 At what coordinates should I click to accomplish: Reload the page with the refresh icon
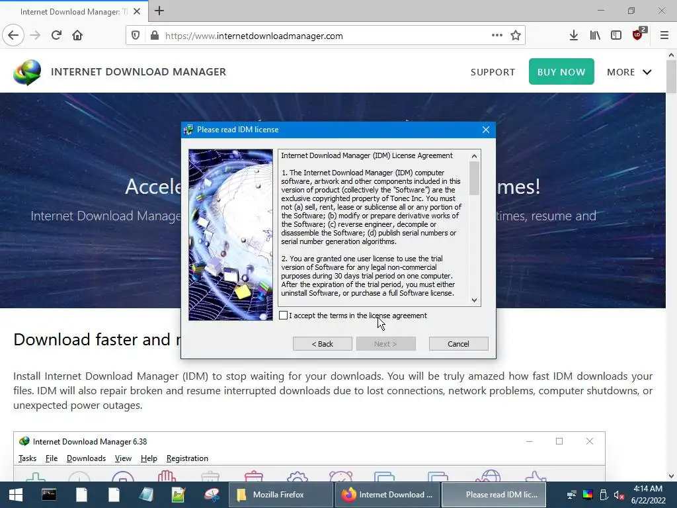[56, 36]
